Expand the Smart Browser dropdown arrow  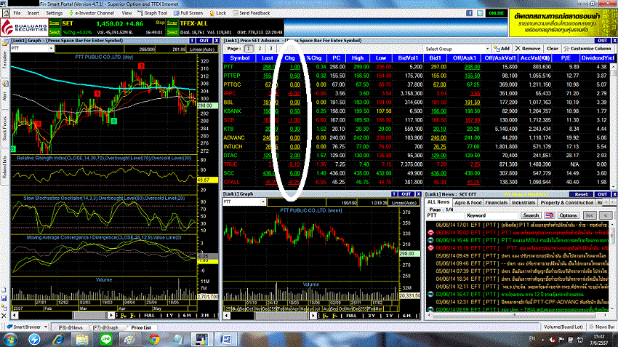pyautogui.click(x=46, y=327)
